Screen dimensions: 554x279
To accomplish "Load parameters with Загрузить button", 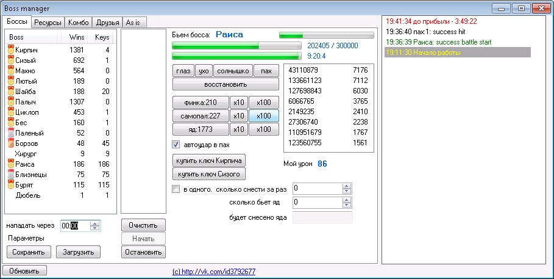I will [x=78, y=252].
